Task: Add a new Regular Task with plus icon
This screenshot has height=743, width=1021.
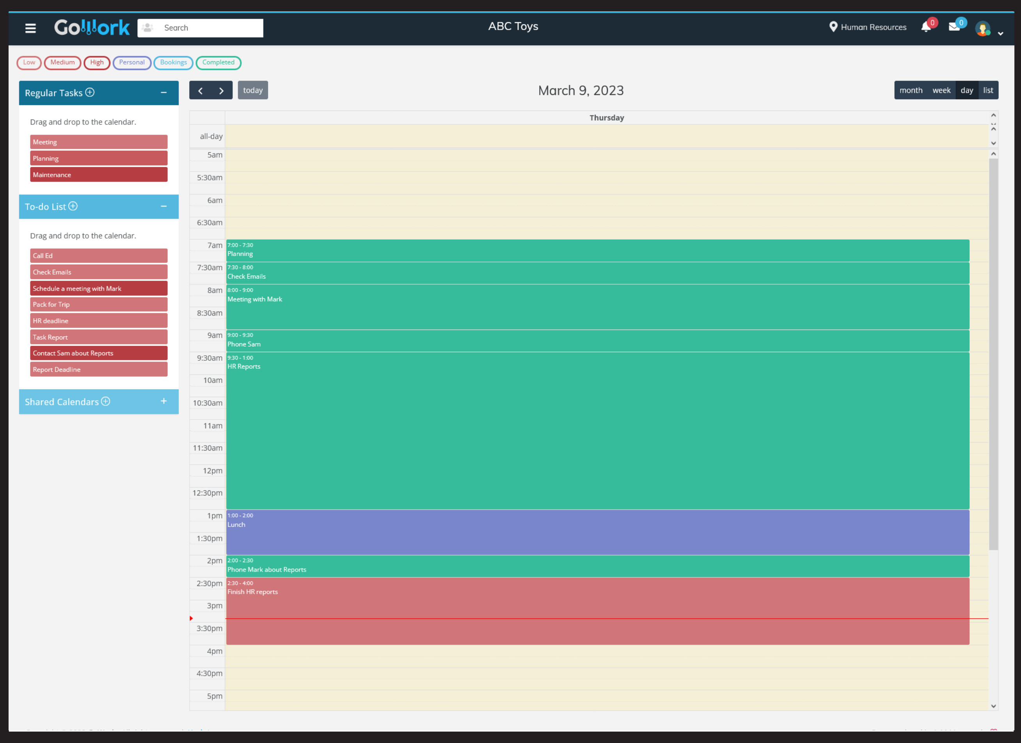Action: tap(90, 93)
